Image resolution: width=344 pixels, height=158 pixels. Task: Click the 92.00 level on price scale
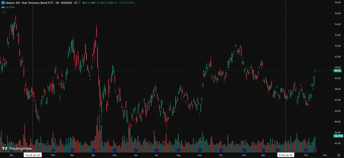pyautogui.click(x=337, y=46)
